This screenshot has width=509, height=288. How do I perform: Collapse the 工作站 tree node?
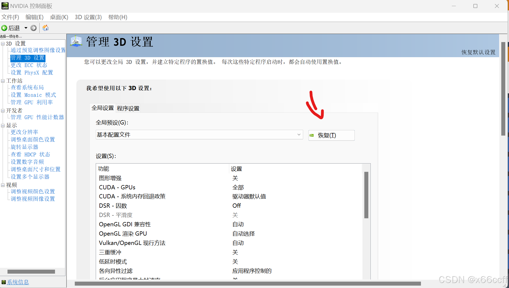3,81
